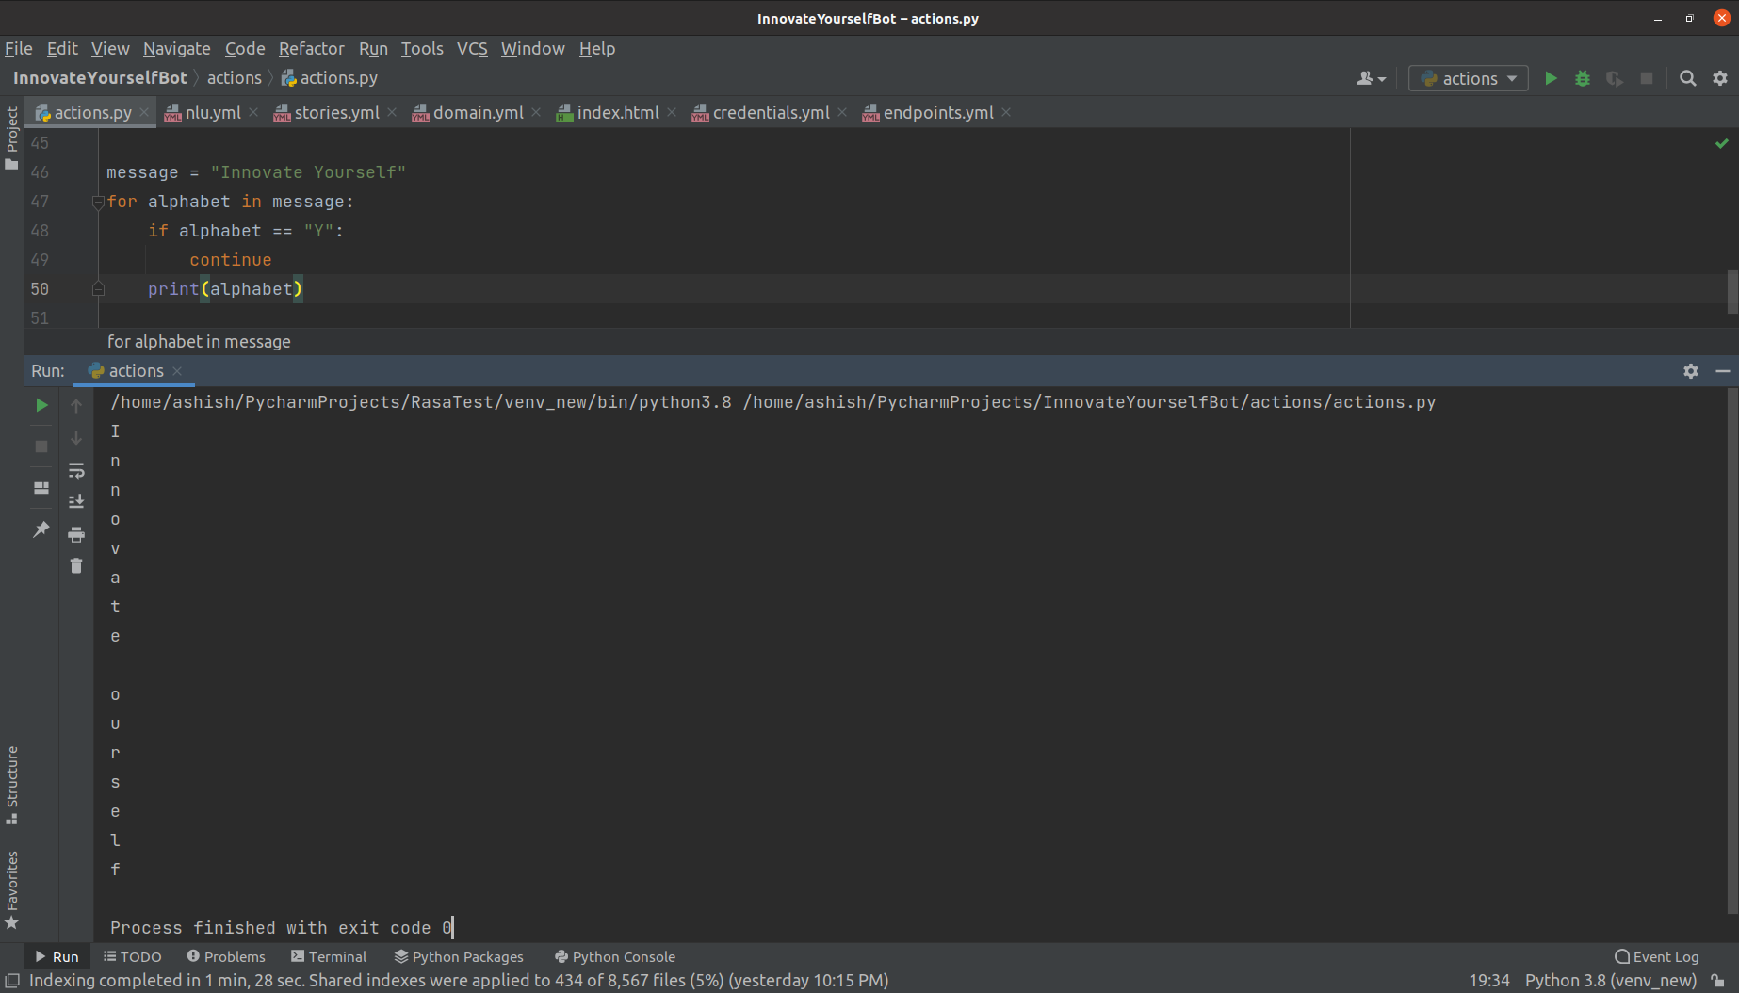Switch to the domain.yml editor tab

click(x=477, y=113)
